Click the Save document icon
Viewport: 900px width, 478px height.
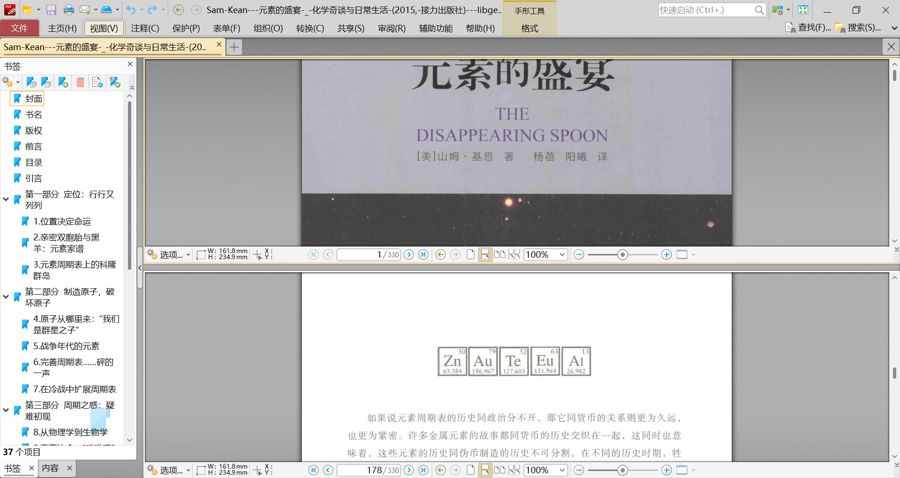[x=51, y=10]
